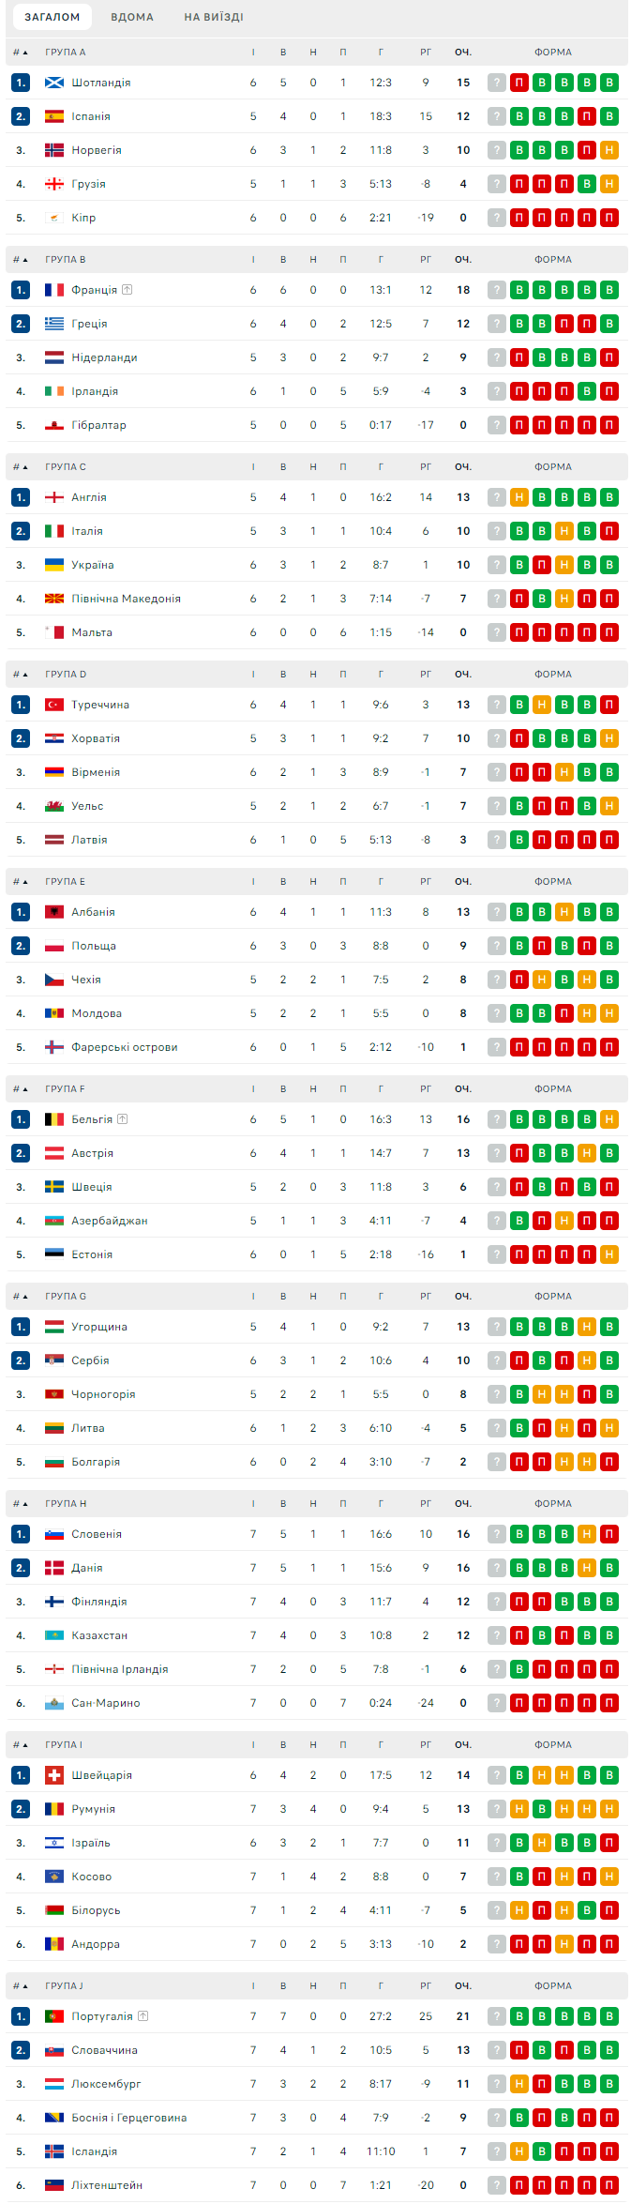Click the sort arrow in ГРУПА J header
Viewport: 631px width, 2204px height.
click(25, 1986)
